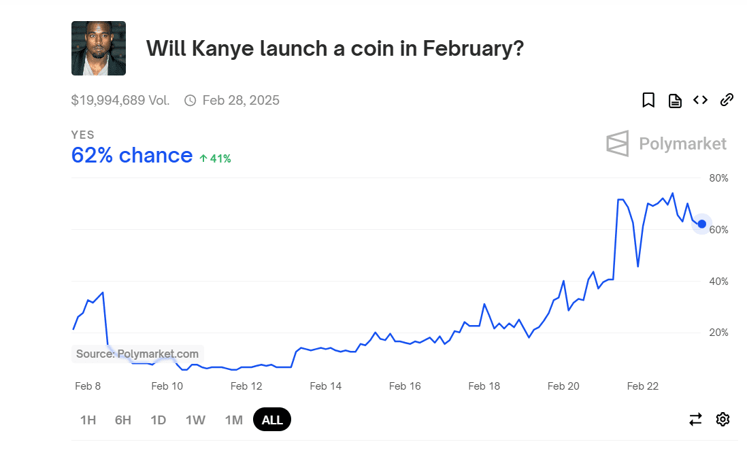Click the Polymarket logo watermark
747x457 pixels.
[x=666, y=143]
